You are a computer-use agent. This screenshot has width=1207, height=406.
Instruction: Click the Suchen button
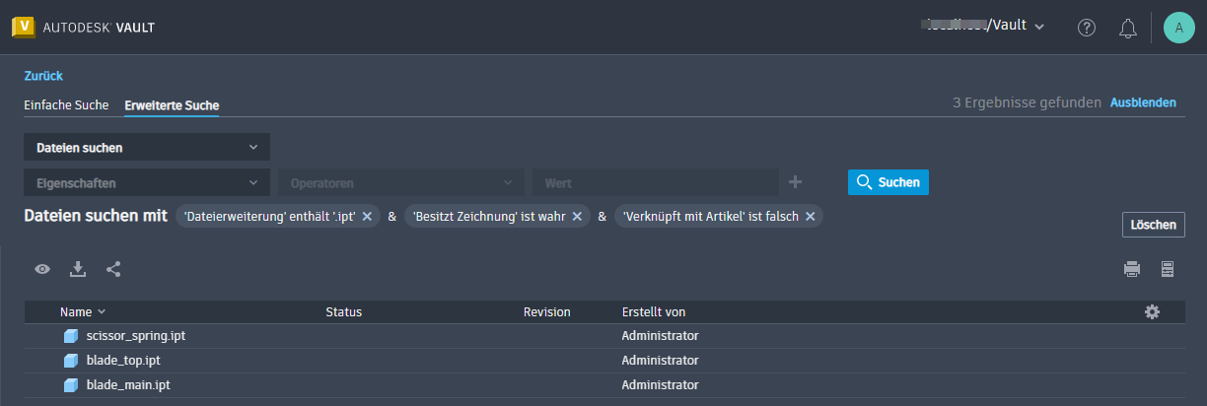(x=887, y=182)
